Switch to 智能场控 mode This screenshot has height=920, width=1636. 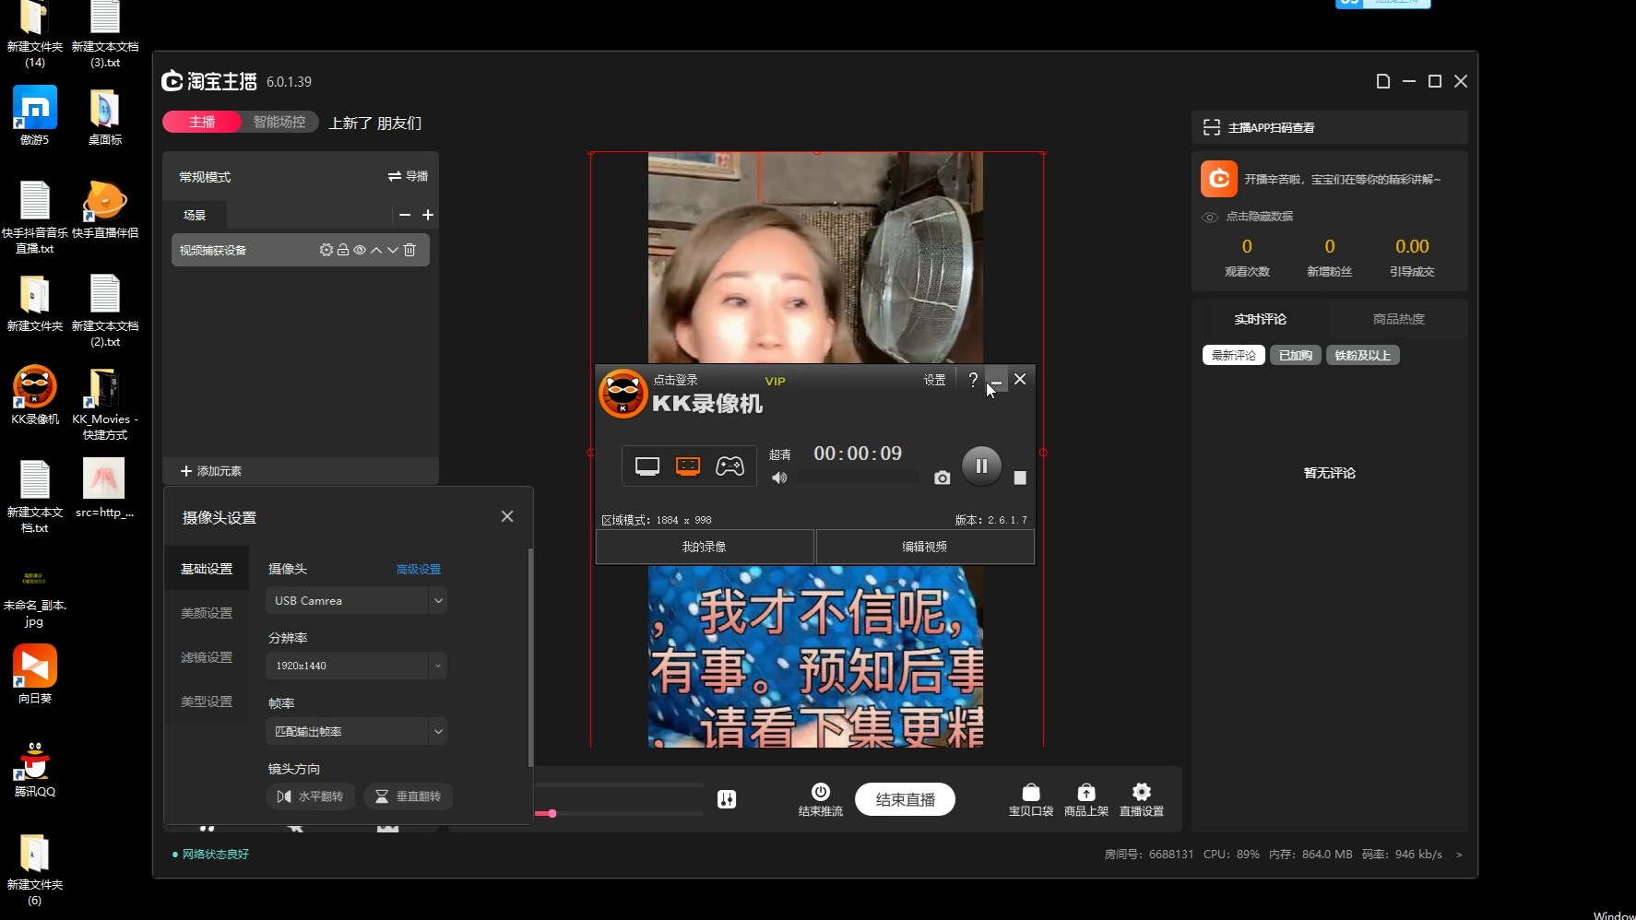[279, 122]
